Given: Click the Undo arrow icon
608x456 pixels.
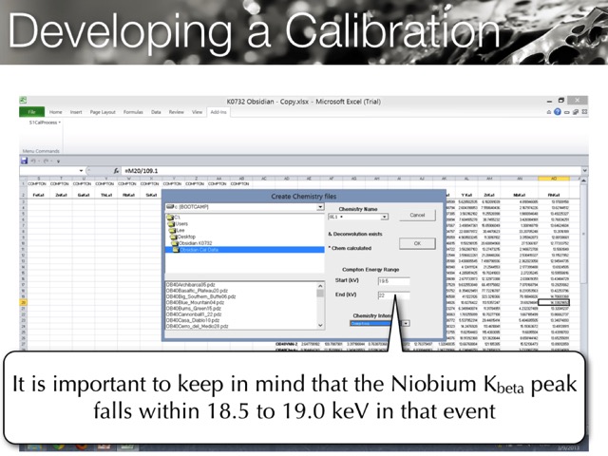Looking at the screenshot, I should 35,160.
